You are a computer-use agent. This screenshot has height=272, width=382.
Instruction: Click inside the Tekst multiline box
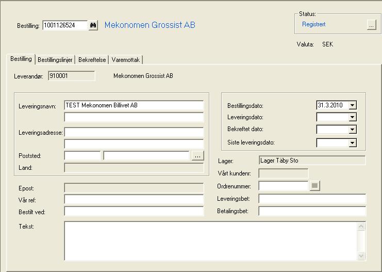[211, 241]
